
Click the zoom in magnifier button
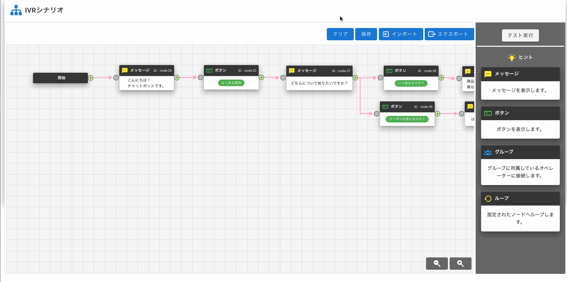(460, 263)
